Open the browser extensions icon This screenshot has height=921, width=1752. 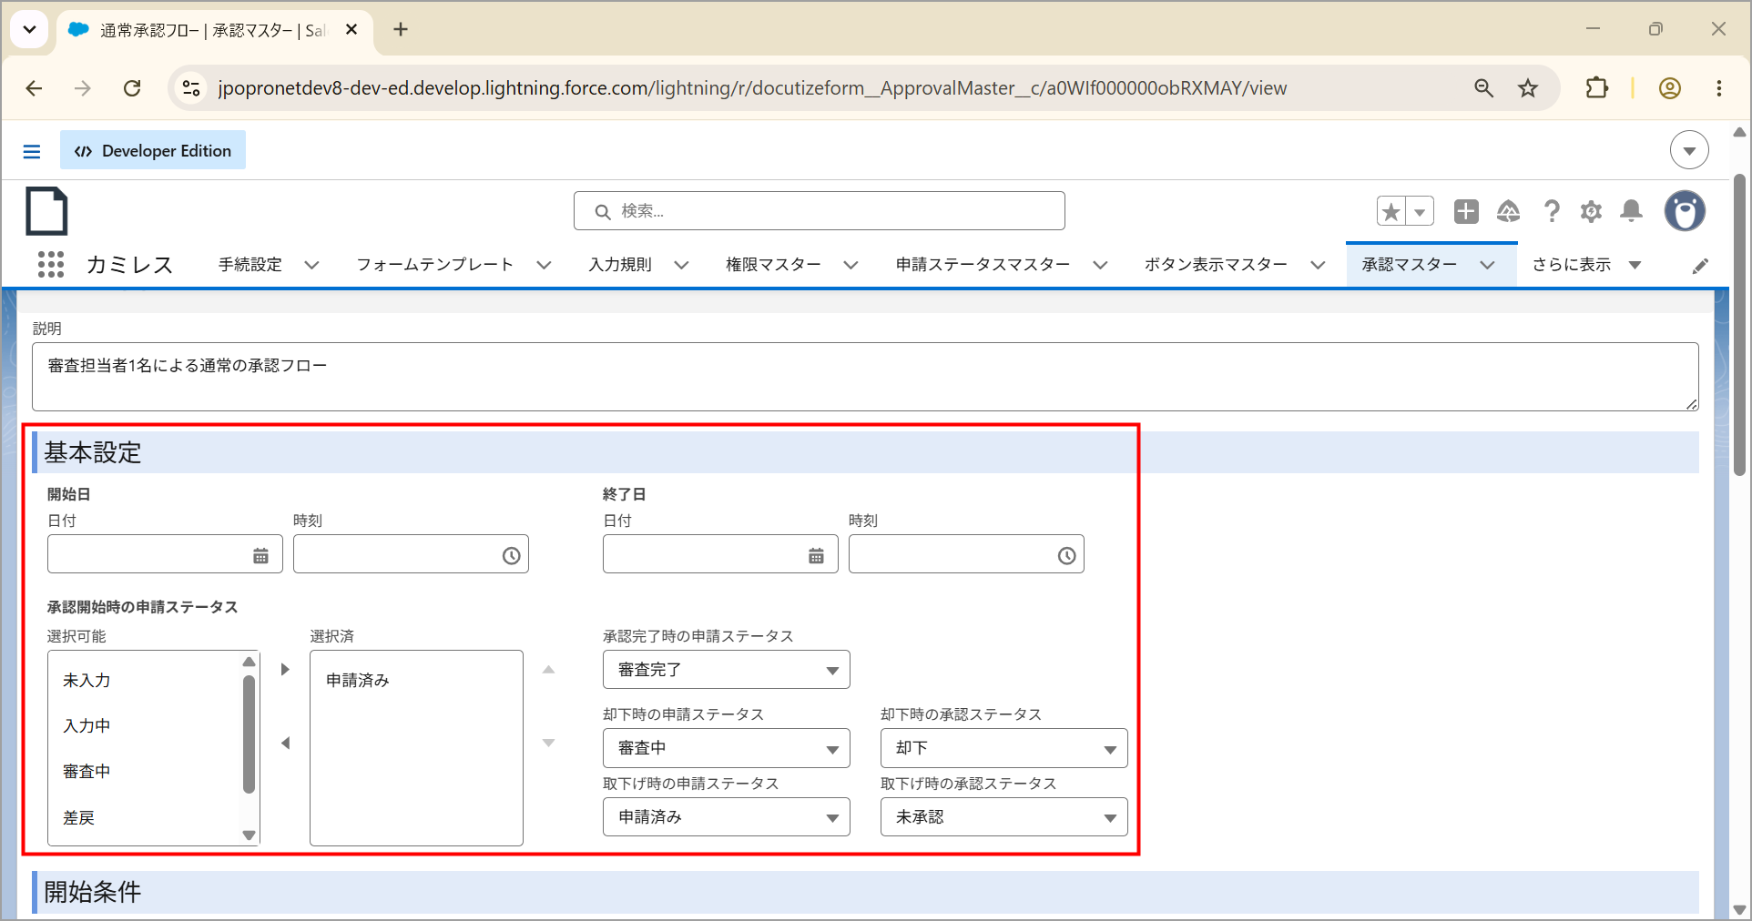point(1596,88)
